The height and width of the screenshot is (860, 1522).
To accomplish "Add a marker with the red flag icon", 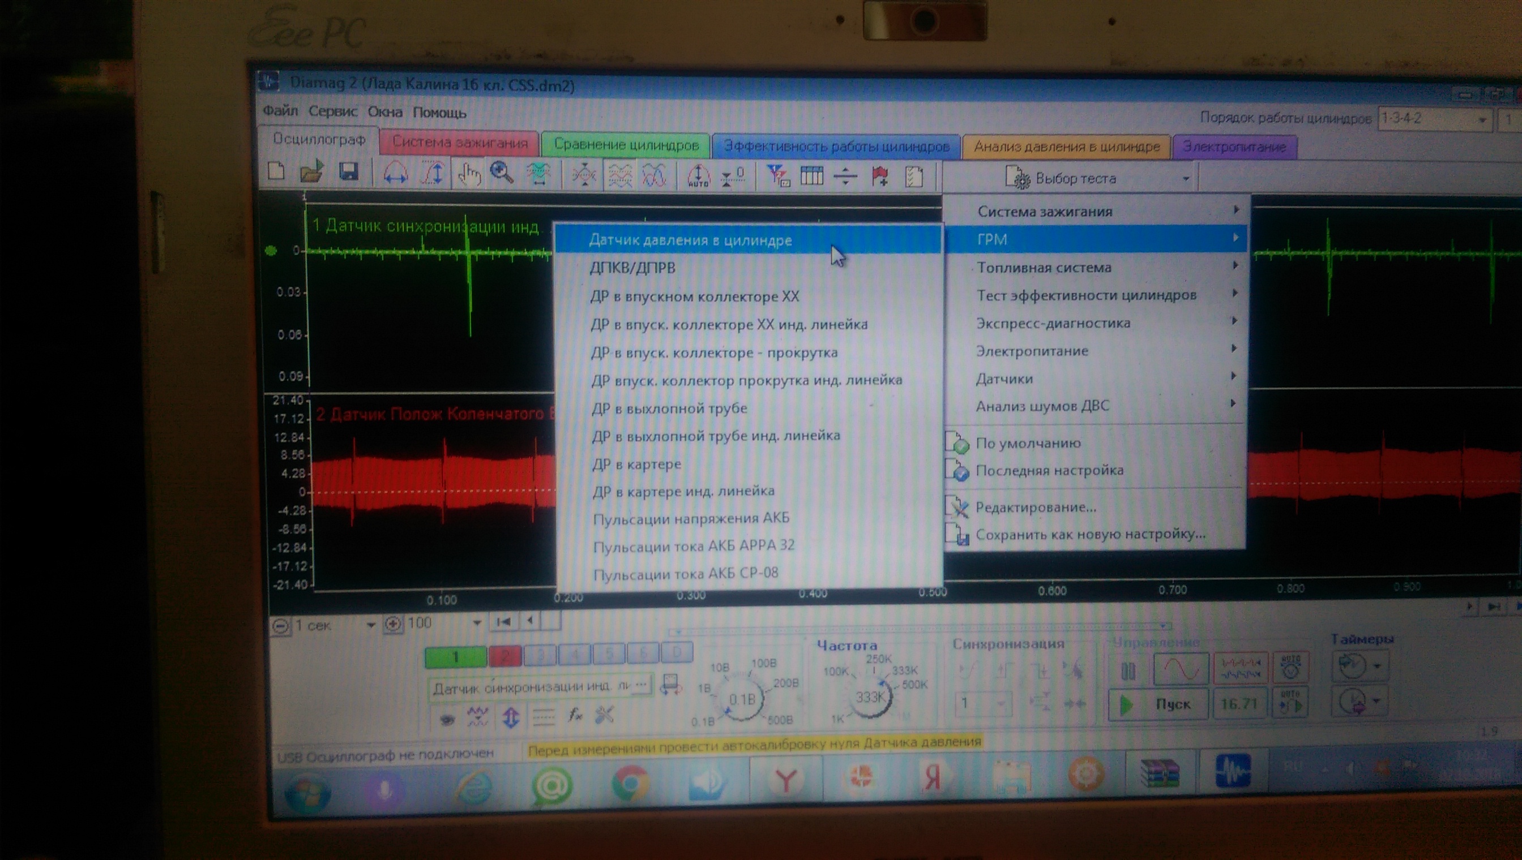I will point(879,177).
